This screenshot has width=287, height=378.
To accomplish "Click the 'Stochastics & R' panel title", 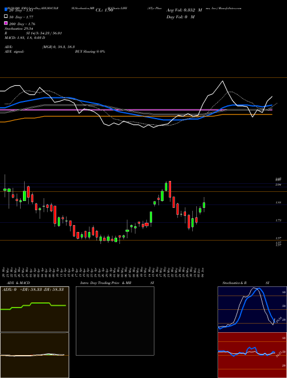I will tap(234, 283).
